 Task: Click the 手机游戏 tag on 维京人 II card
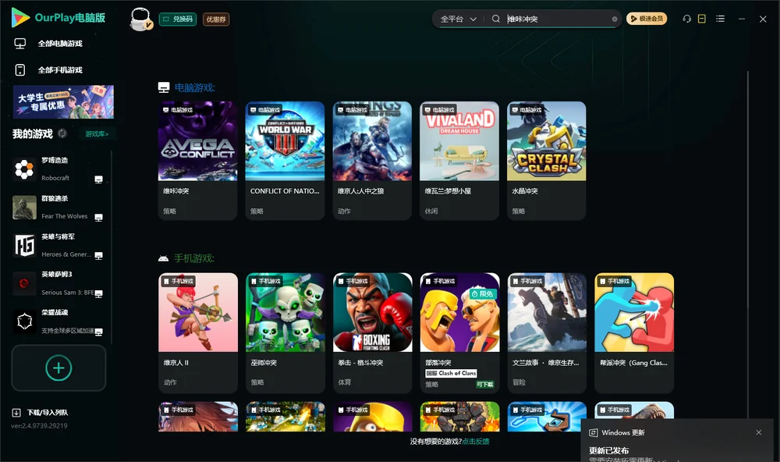pos(178,281)
